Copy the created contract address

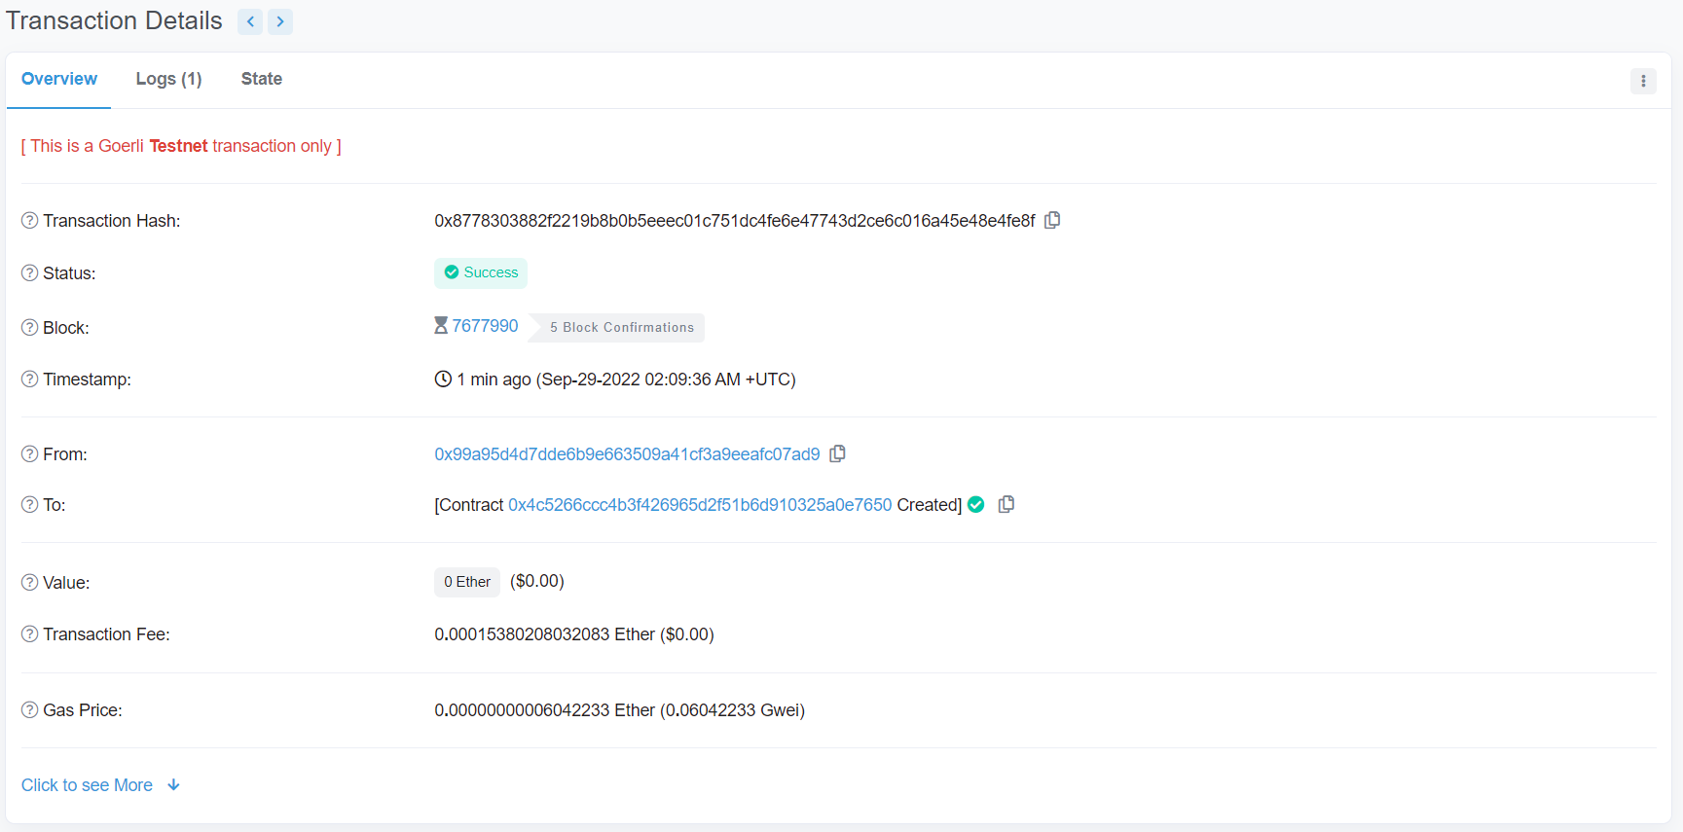tap(1006, 504)
